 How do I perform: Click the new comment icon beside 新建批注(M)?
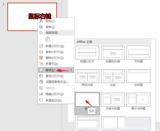(x=41, y=100)
